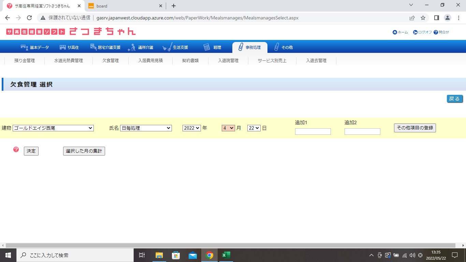This screenshot has width=466, height=262.
Task: Click the share page icon in address bar
Action: 412,18
